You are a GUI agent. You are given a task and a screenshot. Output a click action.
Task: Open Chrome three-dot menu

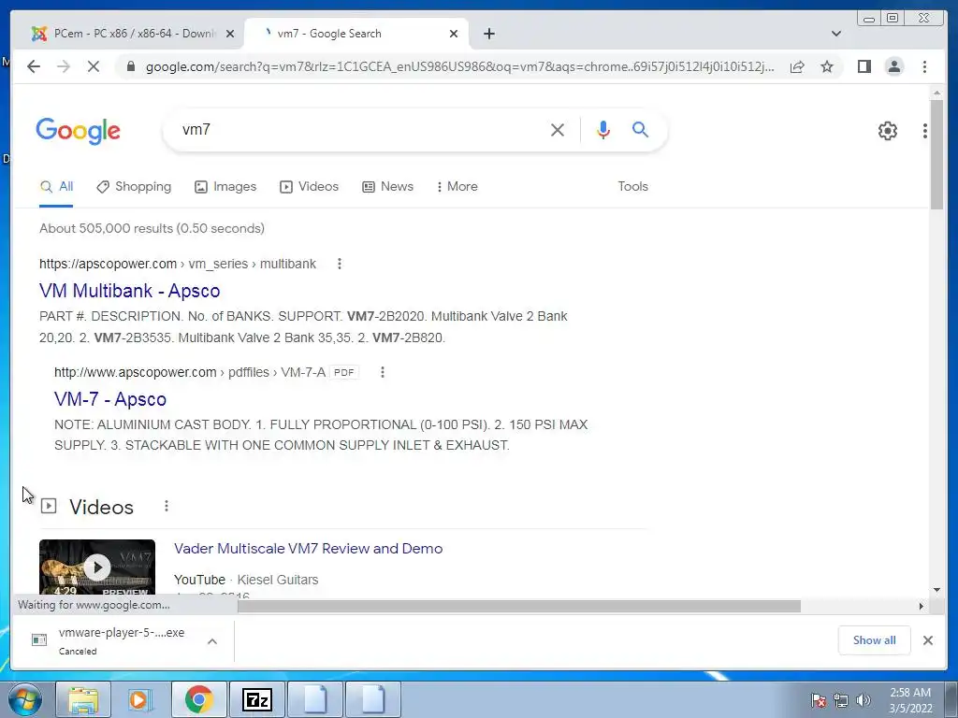pyautogui.click(x=924, y=66)
